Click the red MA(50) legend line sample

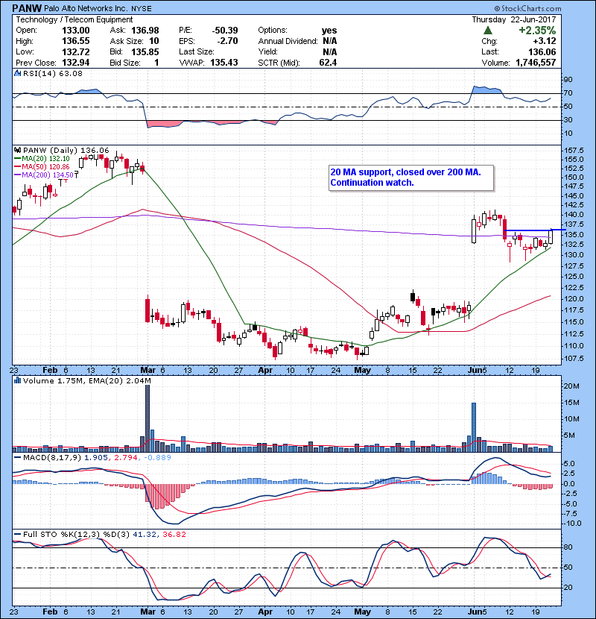pyautogui.click(x=17, y=166)
